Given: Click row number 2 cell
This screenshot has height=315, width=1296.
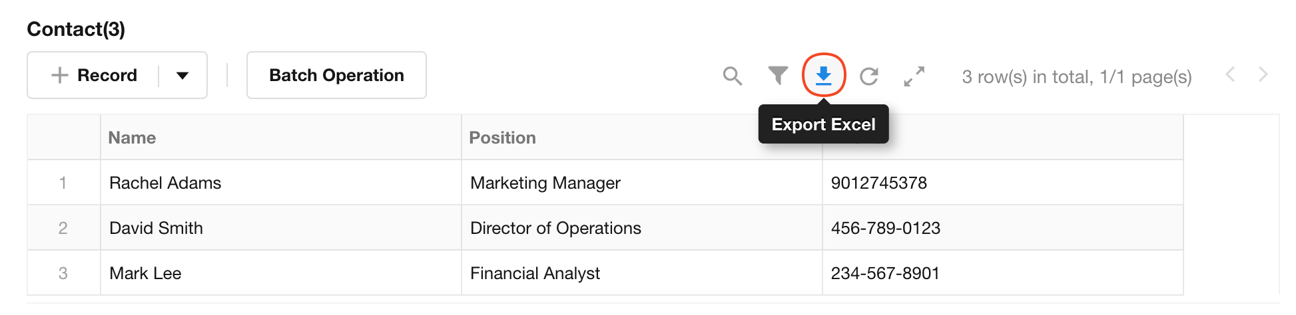Looking at the screenshot, I should click(63, 228).
